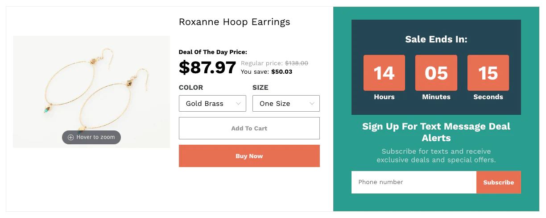Click the Hover to zoom magnifier icon
Viewport: 546px width, 218px height.
(x=70, y=137)
